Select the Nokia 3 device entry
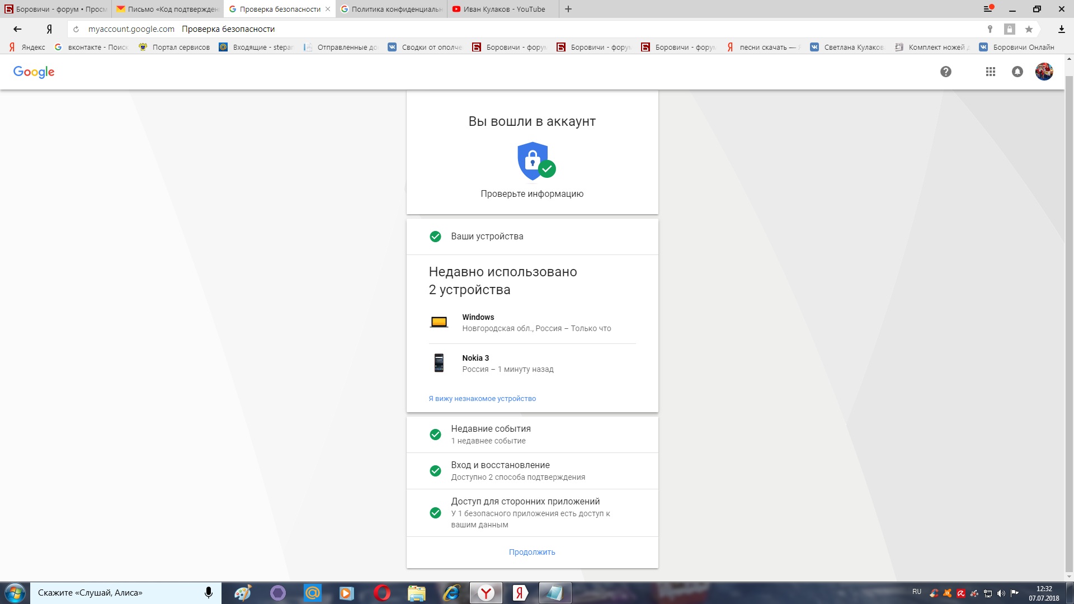The width and height of the screenshot is (1074, 604). coord(532,364)
